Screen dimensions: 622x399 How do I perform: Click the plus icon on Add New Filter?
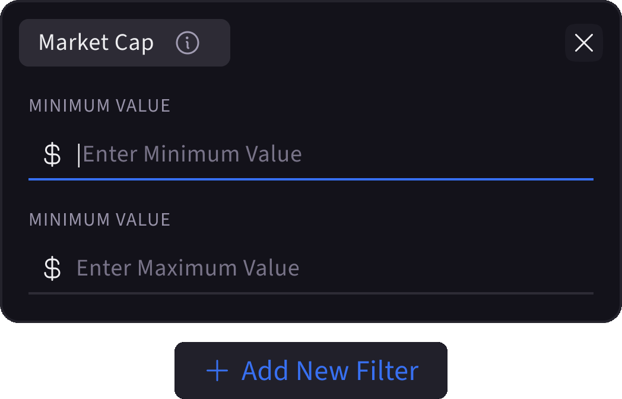point(218,370)
